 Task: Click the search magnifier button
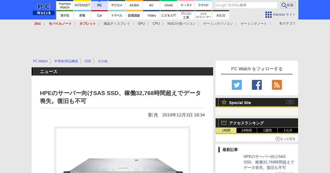point(288,5)
